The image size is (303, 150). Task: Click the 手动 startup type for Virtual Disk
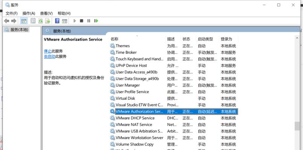pos(201,98)
